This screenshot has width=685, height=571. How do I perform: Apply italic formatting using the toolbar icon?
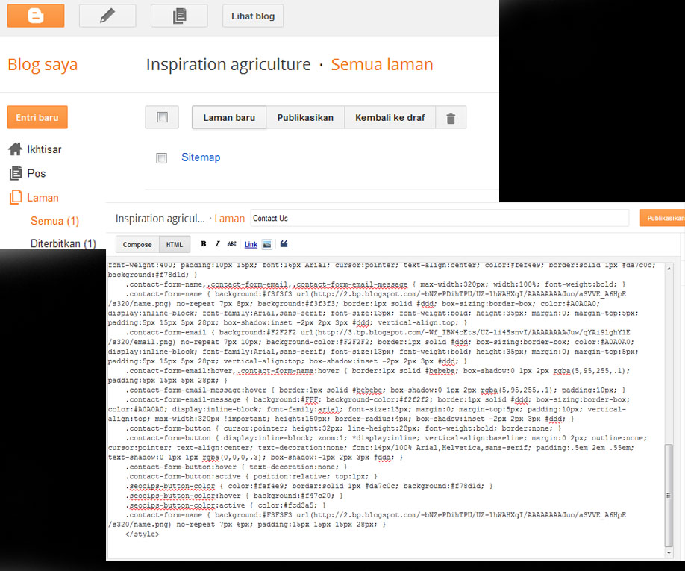click(x=217, y=244)
